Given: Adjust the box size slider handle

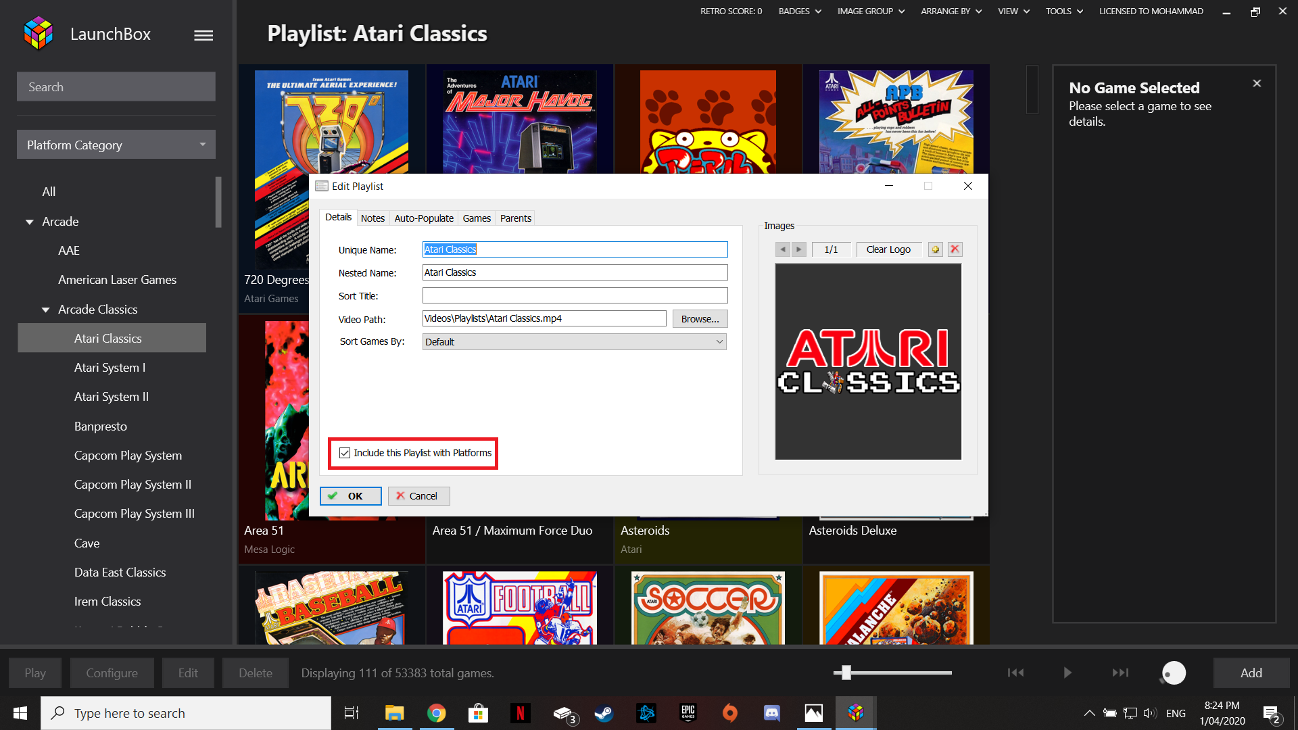Looking at the screenshot, I should pos(846,673).
